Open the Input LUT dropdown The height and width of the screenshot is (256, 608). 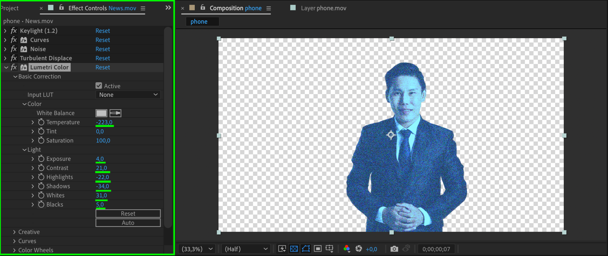[x=128, y=95]
